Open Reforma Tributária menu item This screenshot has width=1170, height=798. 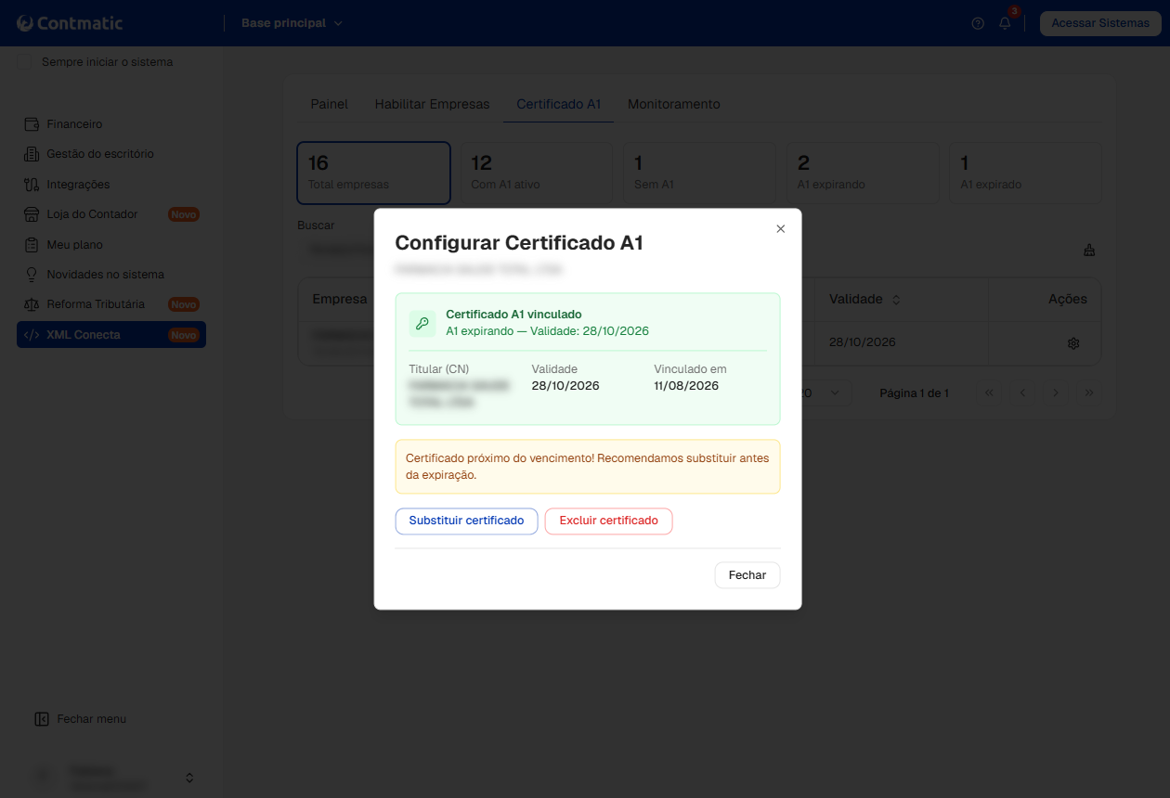click(x=111, y=304)
